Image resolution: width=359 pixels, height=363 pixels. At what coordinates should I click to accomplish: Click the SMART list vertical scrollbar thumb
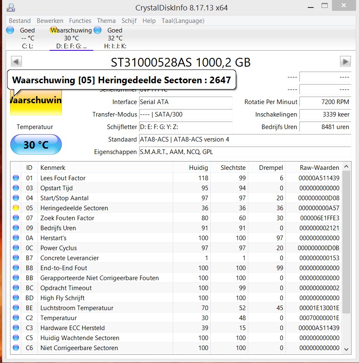tap(346, 242)
